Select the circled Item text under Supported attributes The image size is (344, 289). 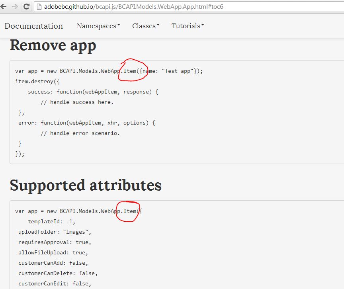pyautogui.click(x=129, y=211)
